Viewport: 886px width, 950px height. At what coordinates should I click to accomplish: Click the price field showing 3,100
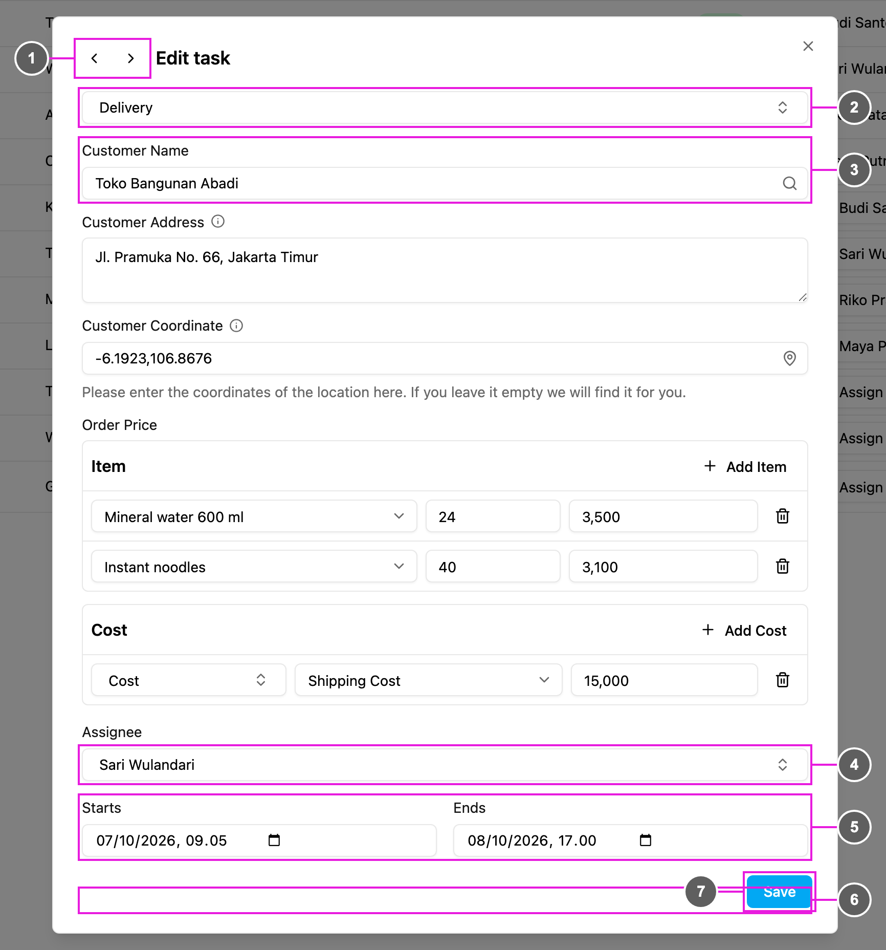[663, 567]
